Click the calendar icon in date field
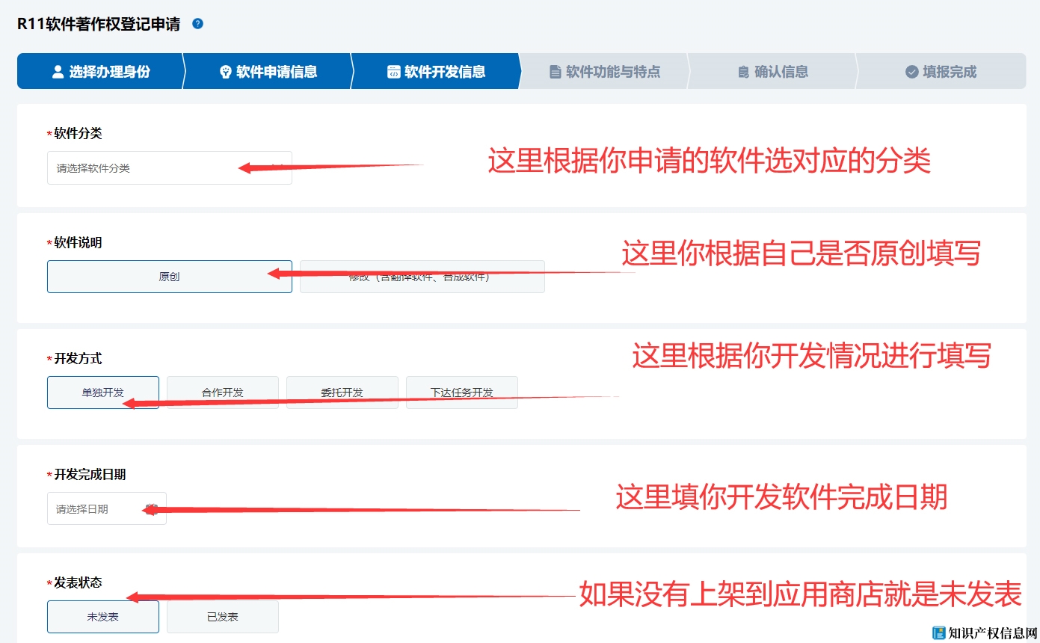Image resolution: width=1040 pixels, height=643 pixels. point(152,508)
